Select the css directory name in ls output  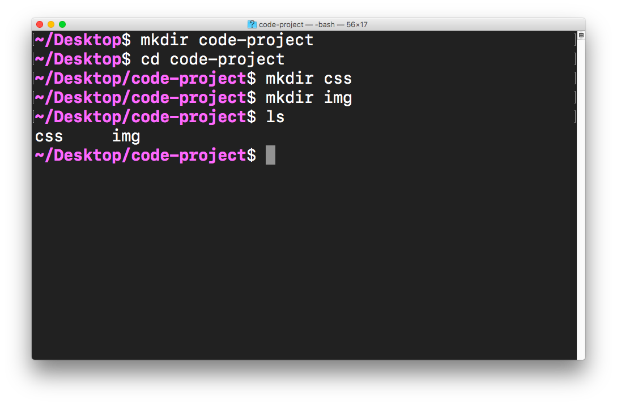click(49, 136)
